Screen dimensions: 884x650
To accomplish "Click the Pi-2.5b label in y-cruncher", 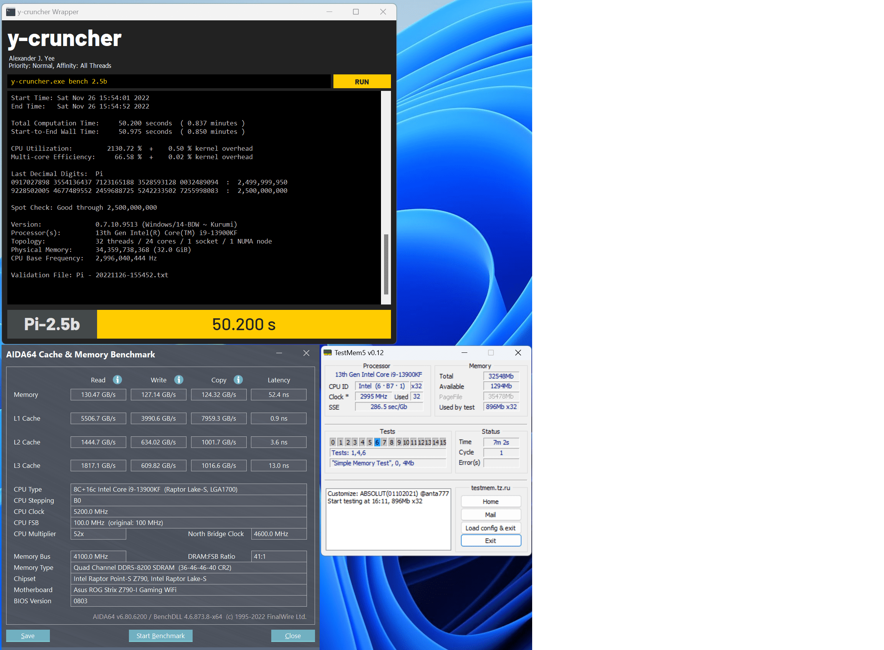I will click(x=52, y=324).
